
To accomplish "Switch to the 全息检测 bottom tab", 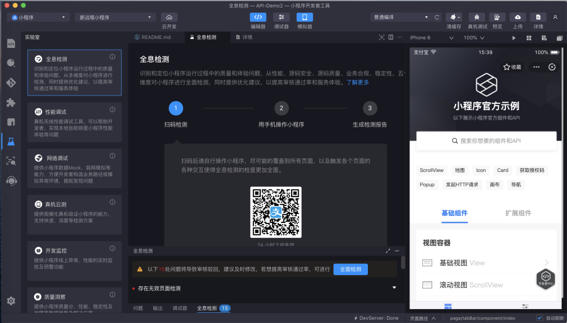I will click(x=214, y=308).
